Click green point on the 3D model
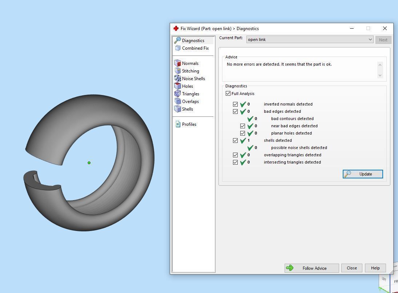The width and height of the screenshot is (398, 293). pyautogui.click(x=89, y=163)
